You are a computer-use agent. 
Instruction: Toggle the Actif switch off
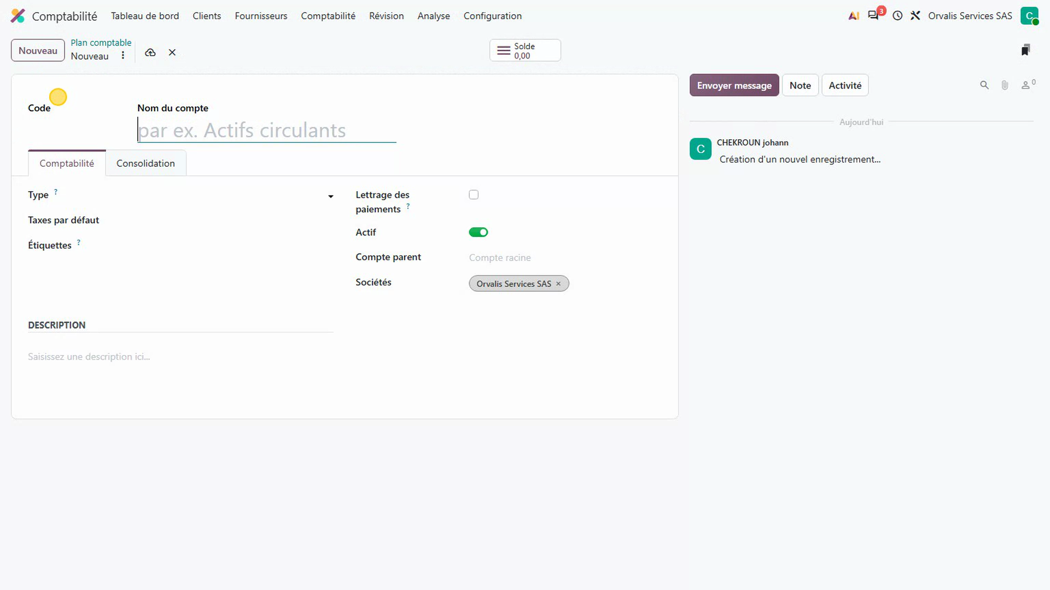click(x=479, y=232)
